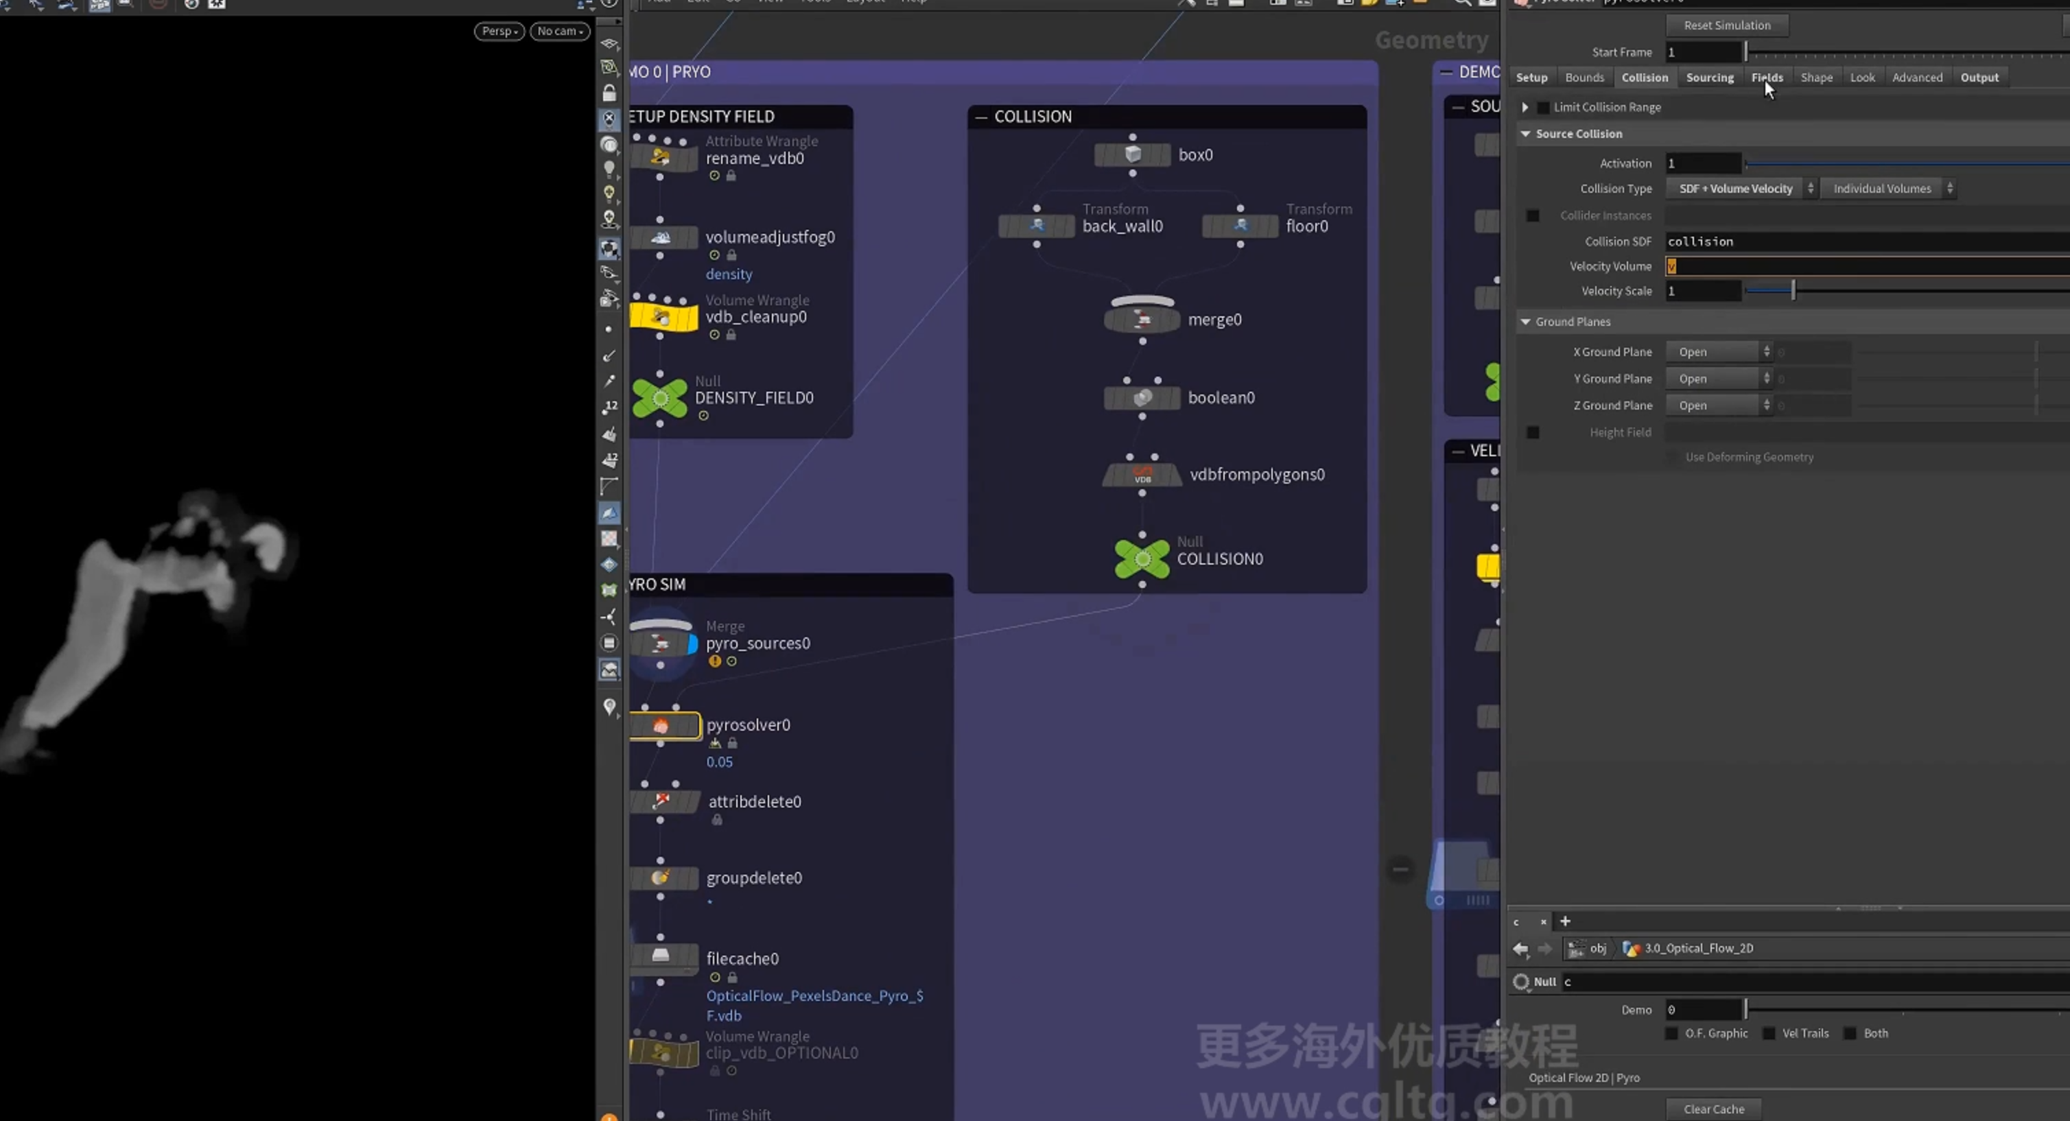Toggle the O.F. Graphic checkbox
The height and width of the screenshot is (1121, 2070).
tap(1671, 1033)
